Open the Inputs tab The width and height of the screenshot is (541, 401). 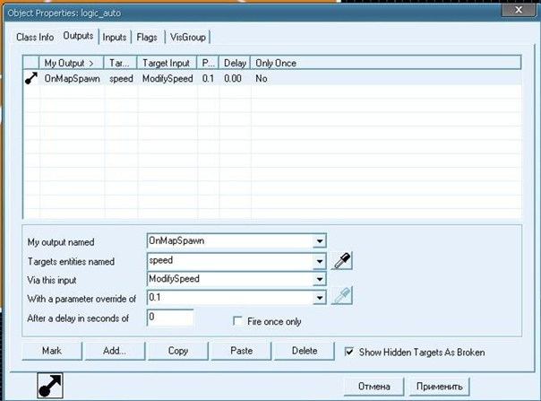tap(115, 37)
